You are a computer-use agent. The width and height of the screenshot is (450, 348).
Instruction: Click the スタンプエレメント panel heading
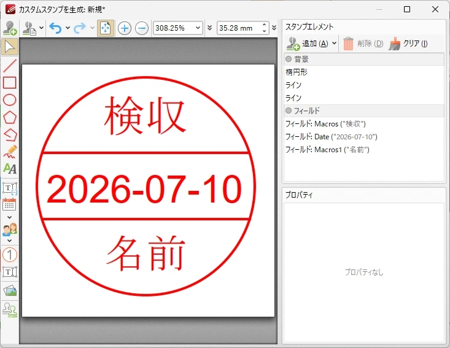click(309, 27)
